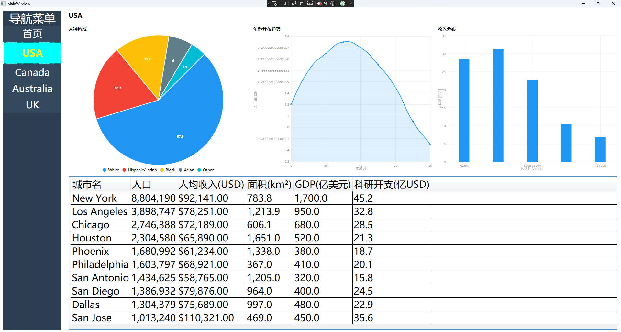The height and width of the screenshot is (332, 621).
Task: Select the Phoenix city cell
Action: pos(101,251)
